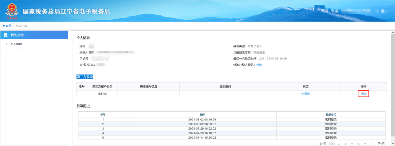Select login record 2021-07-29 16:22:02
The image size is (395, 146).
tap(232, 128)
